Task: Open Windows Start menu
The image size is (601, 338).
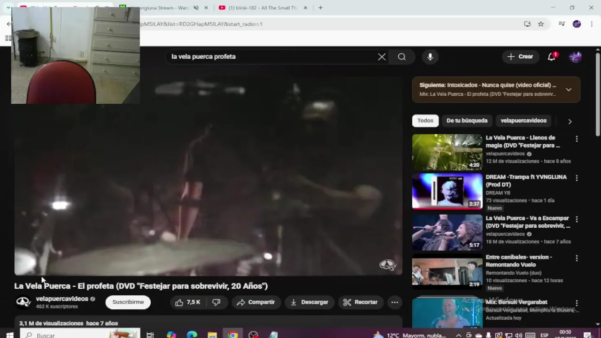Action: [9, 335]
